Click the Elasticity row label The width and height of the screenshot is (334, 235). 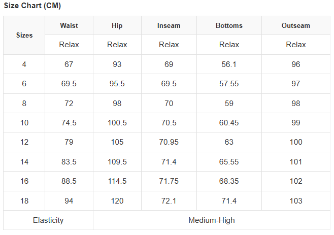48,220
